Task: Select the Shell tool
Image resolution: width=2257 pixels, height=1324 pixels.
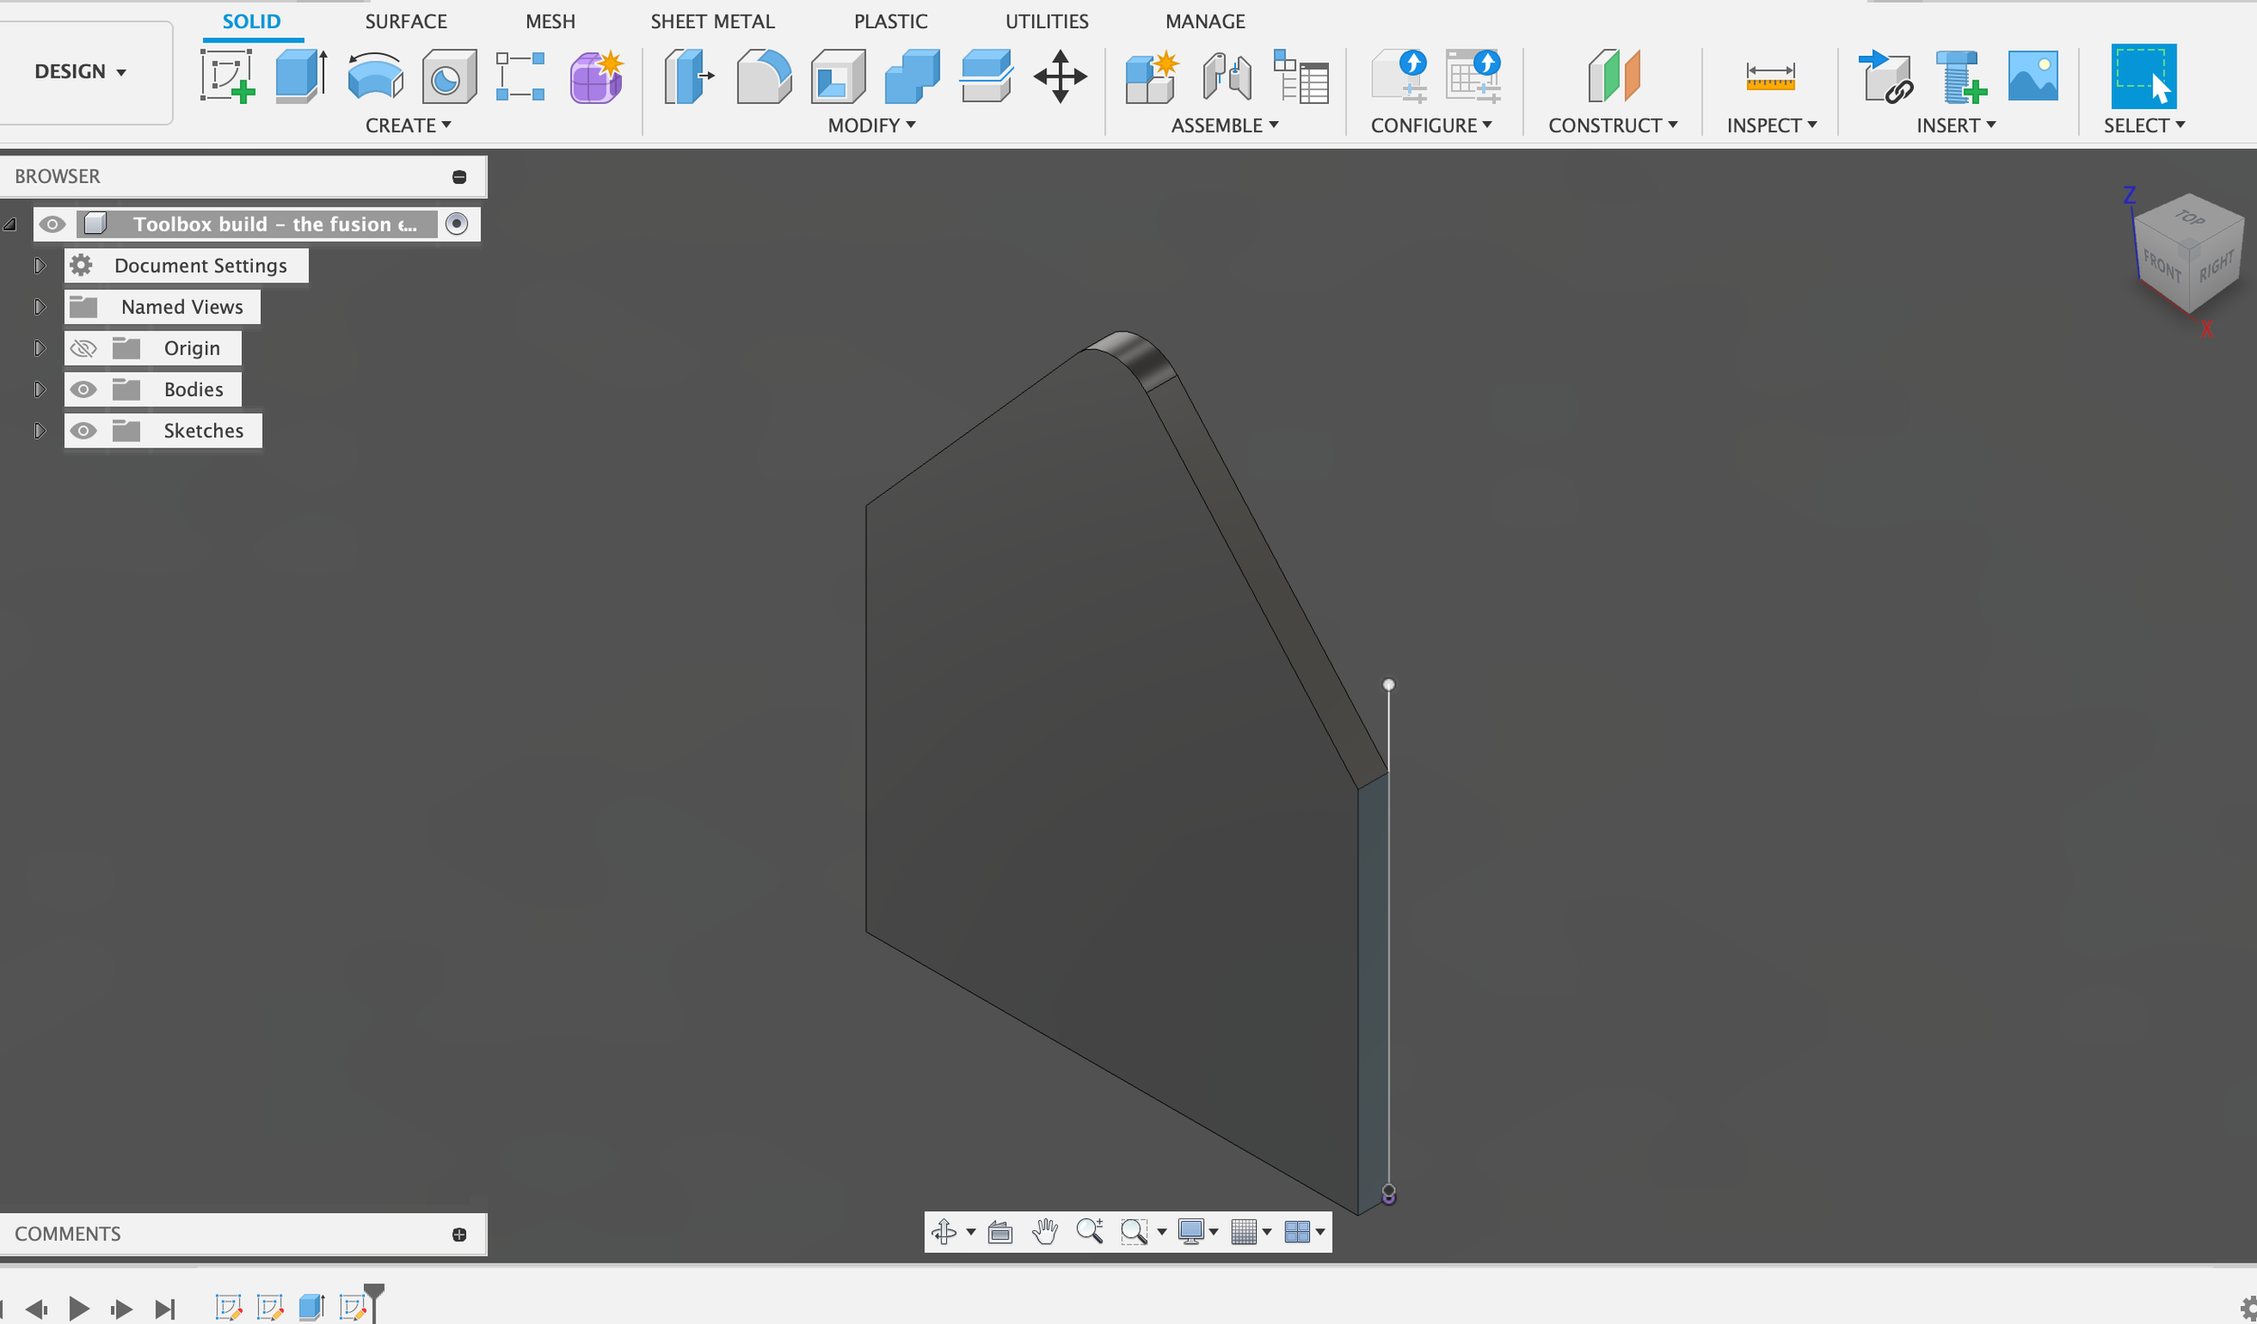Action: tap(838, 77)
